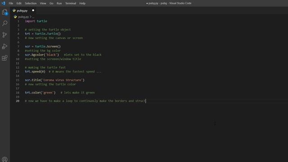Click the 'scr = turtle.Screen()' line
Viewport: 288px width, 162px height.
click(x=43, y=46)
